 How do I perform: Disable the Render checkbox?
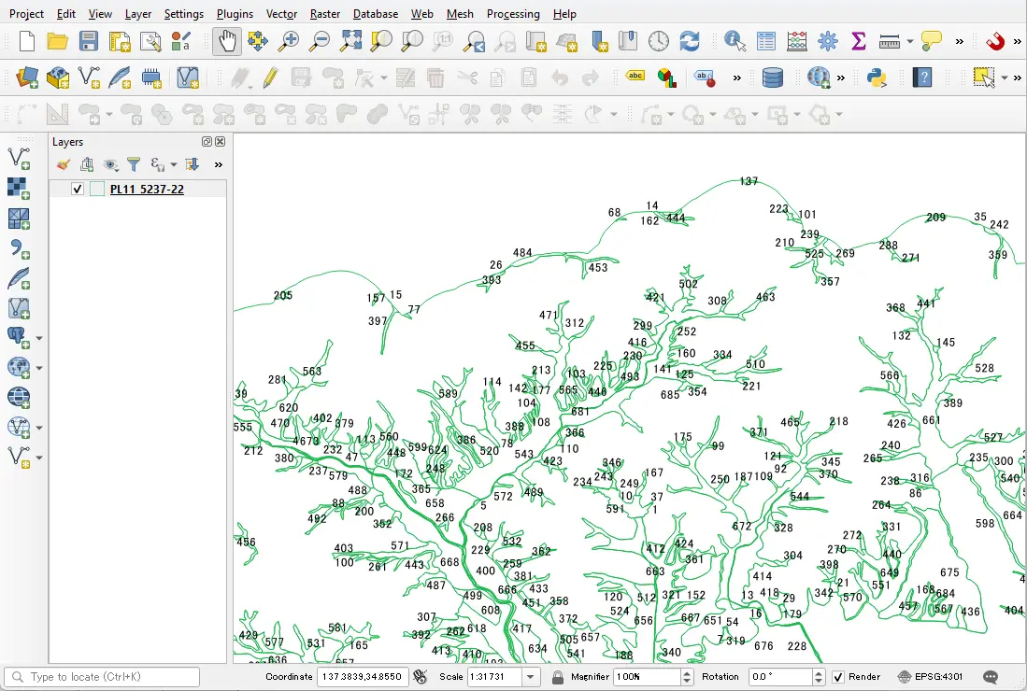839,676
